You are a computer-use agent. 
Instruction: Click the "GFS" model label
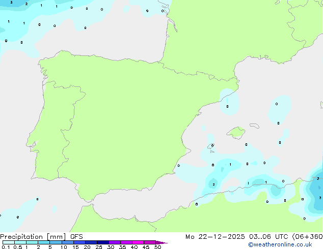76,237
